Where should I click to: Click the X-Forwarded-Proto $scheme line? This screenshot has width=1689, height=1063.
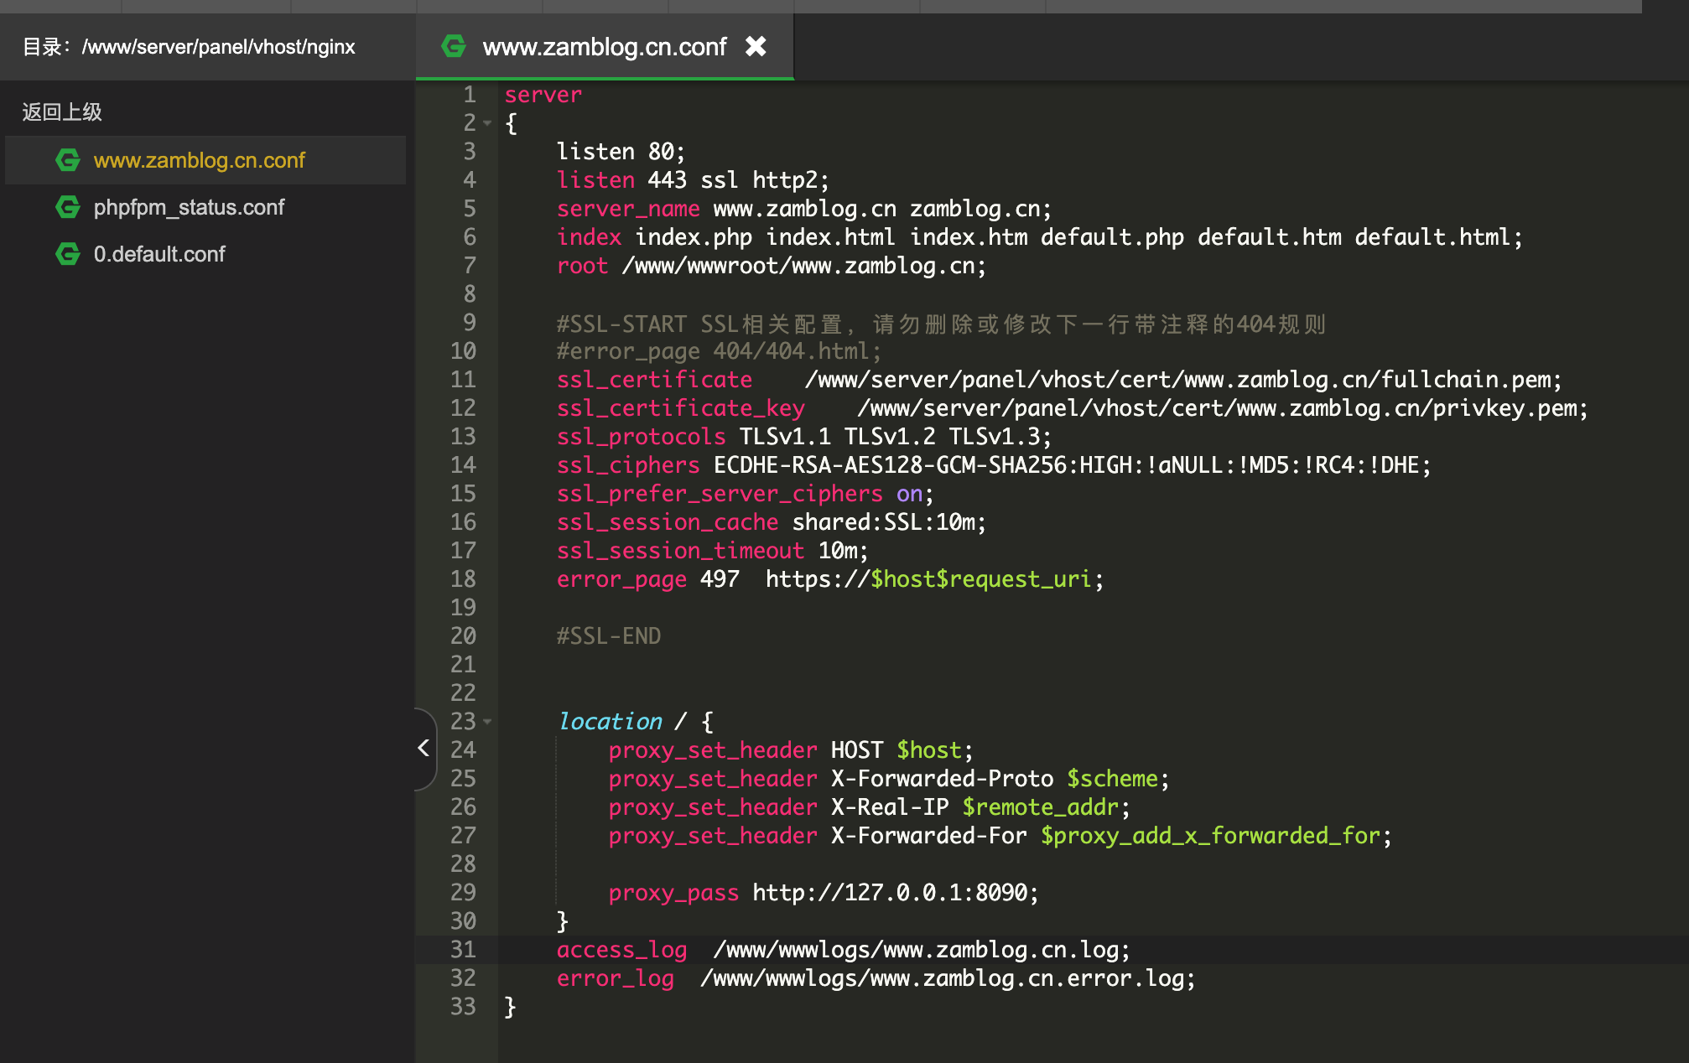click(889, 779)
